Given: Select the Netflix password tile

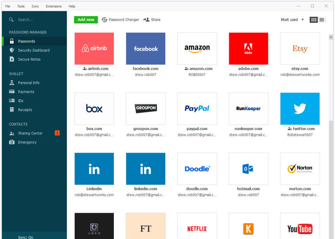Looking at the screenshot, I should 197,226.
